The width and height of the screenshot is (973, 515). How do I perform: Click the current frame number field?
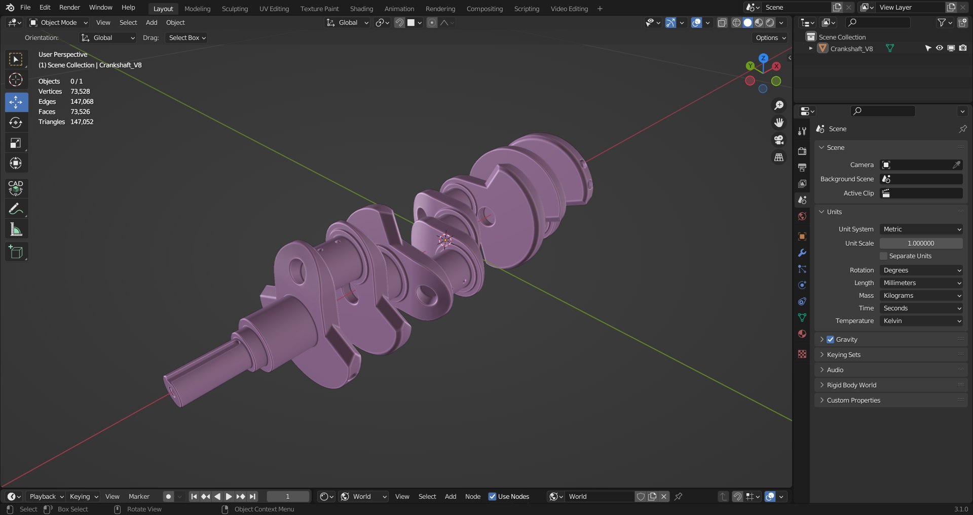click(x=288, y=497)
